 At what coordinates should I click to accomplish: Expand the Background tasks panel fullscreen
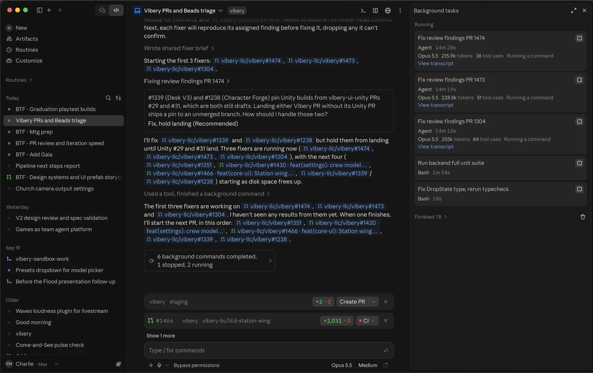[574, 11]
